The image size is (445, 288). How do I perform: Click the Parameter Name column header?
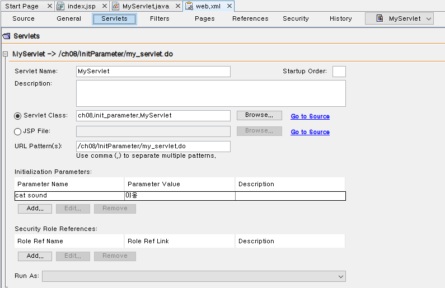point(69,184)
